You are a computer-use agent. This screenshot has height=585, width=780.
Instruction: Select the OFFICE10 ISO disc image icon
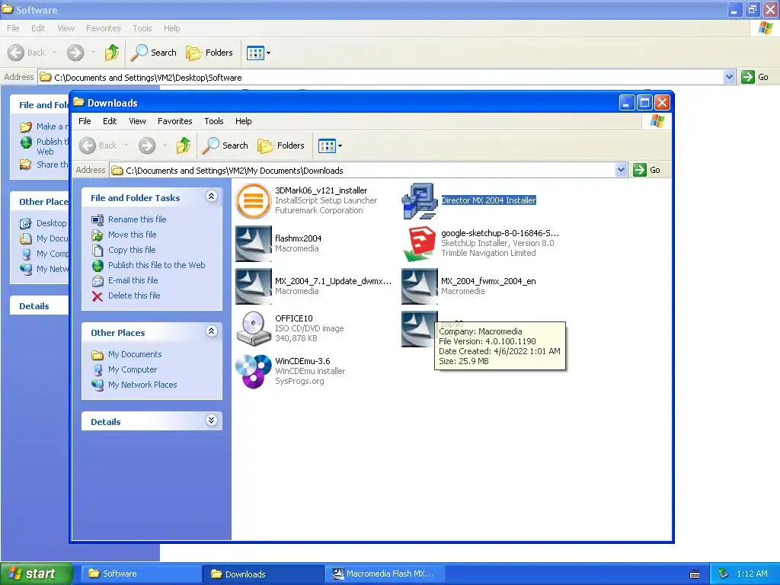(x=253, y=329)
